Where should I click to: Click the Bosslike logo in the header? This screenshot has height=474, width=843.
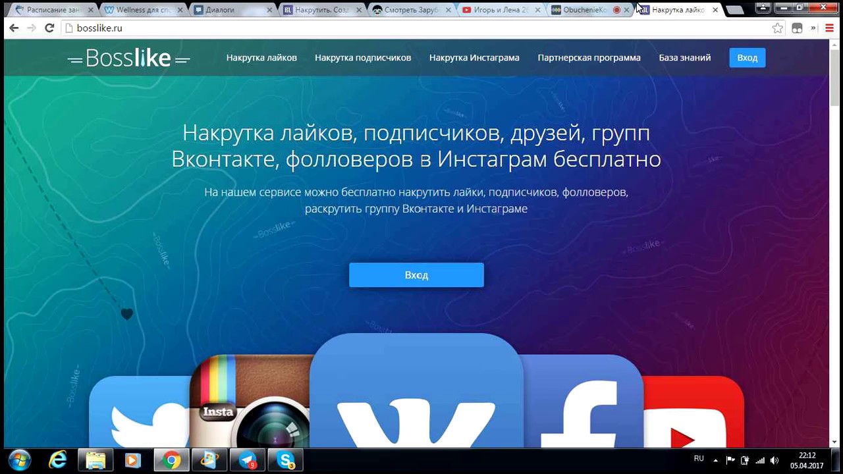[x=128, y=59]
